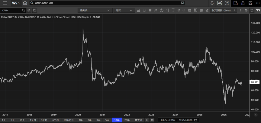Go to the home page icon
This screenshot has width=261, height=123.
point(25,3)
